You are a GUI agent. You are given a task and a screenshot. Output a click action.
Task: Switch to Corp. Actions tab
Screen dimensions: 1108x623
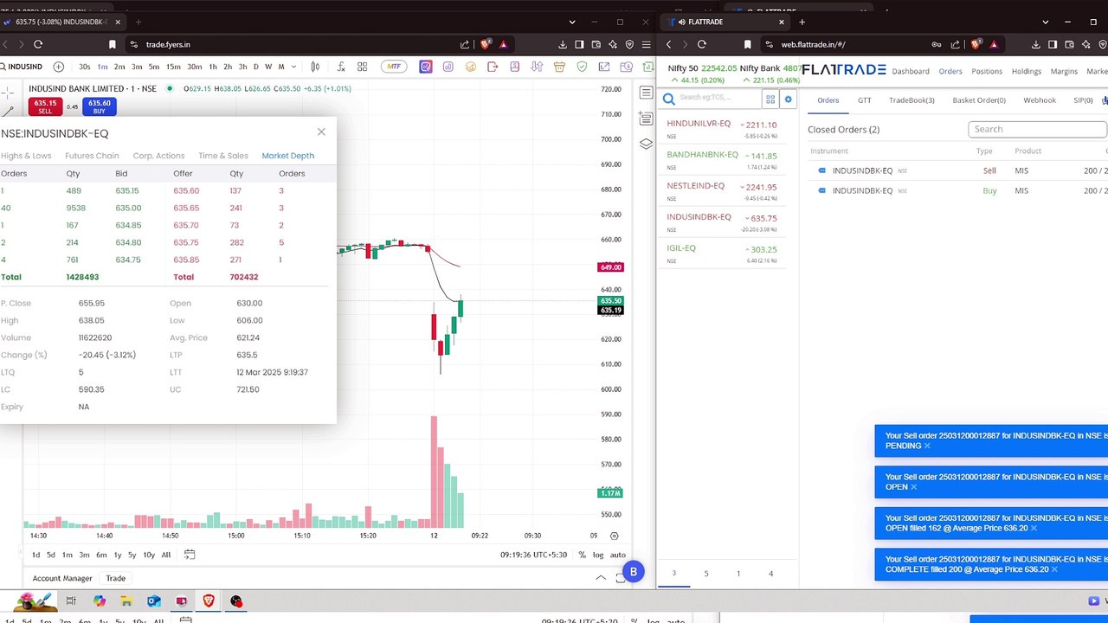pyautogui.click(x=158, y=156)
